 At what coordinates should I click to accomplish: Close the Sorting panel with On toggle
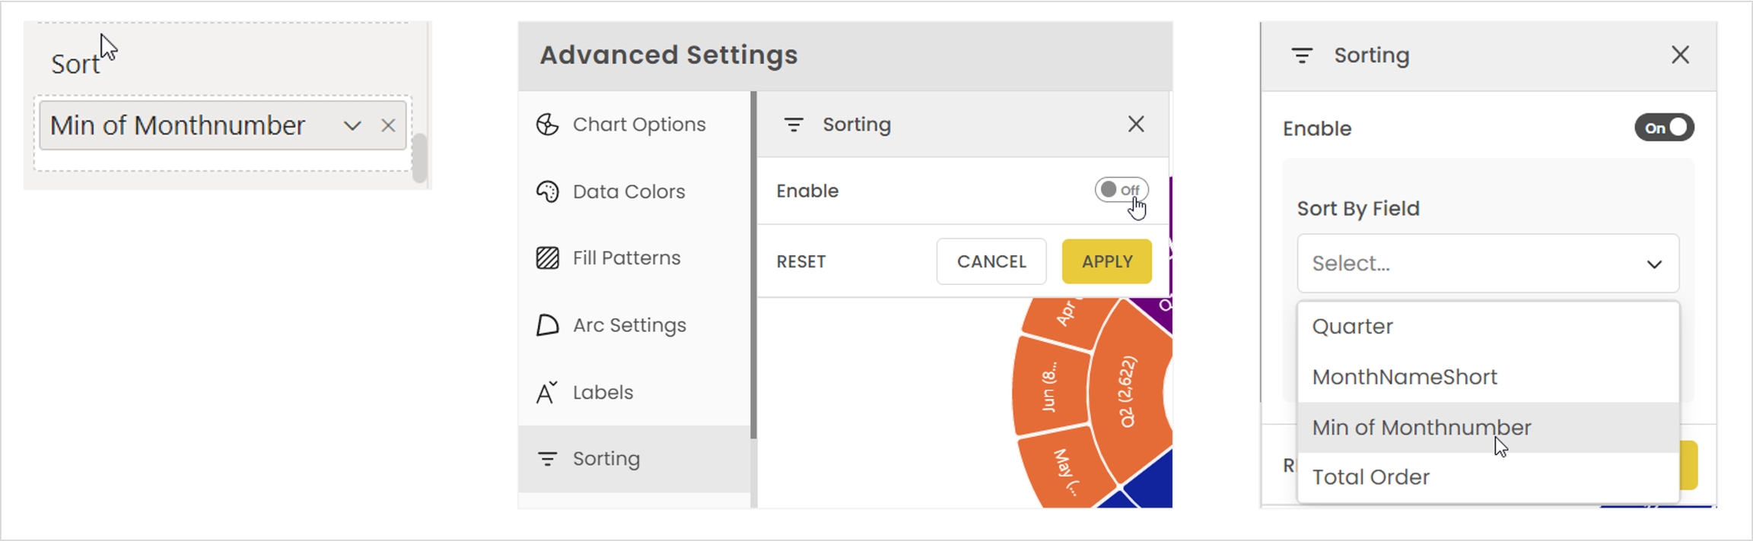coord(1680,55)
